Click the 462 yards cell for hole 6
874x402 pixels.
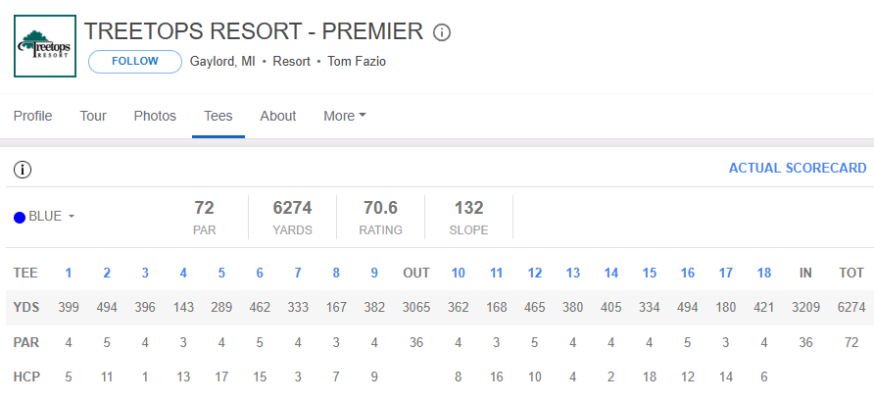tap(260, 307)
